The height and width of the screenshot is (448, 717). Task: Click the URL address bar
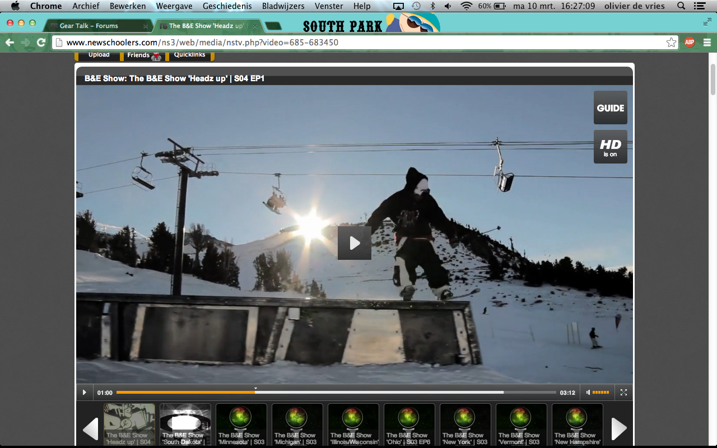358,43
